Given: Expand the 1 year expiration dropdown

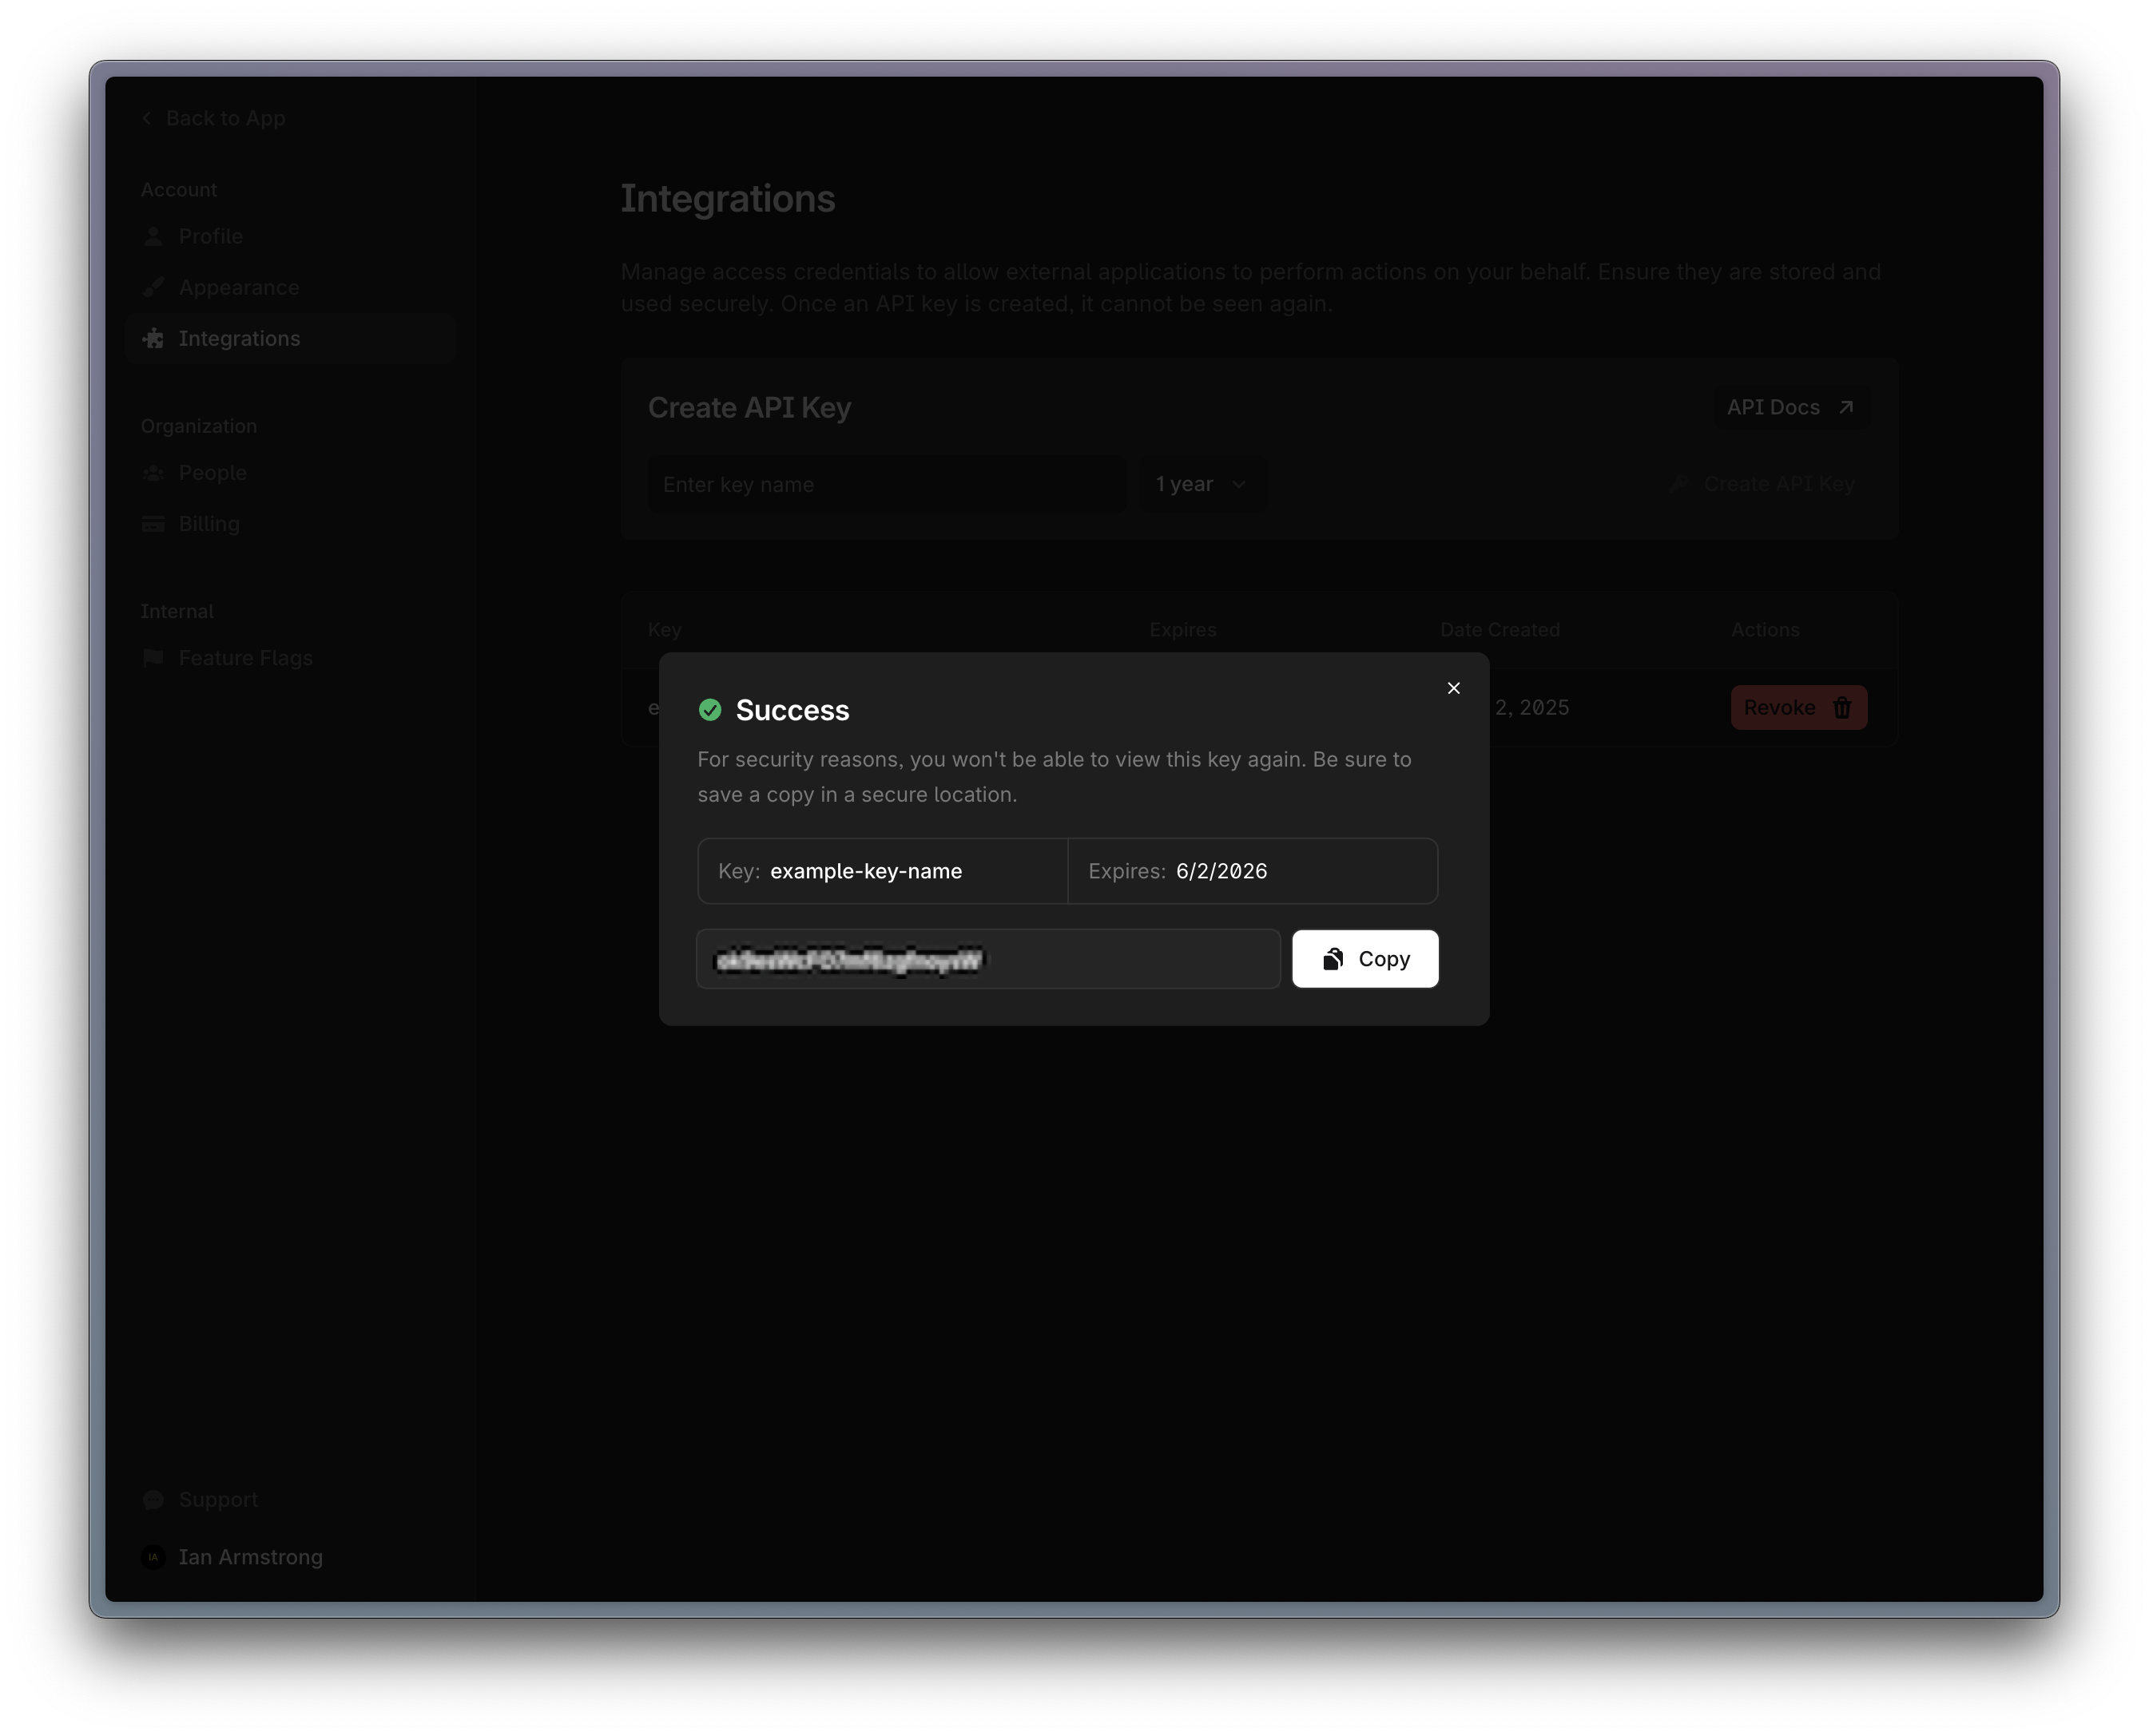Looking at the screenshot, I should coord(1202,484).
